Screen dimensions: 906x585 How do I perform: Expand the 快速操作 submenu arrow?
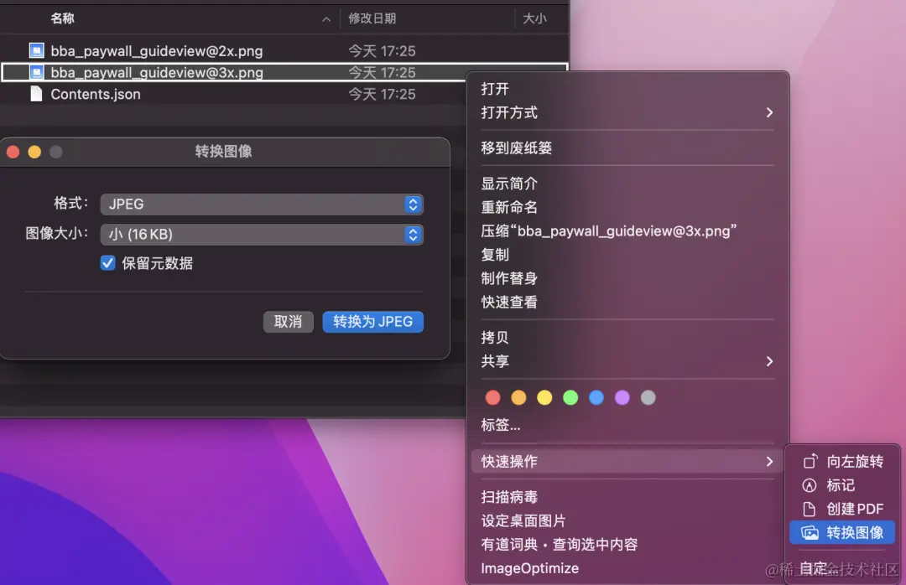click(x=769, y=462)
